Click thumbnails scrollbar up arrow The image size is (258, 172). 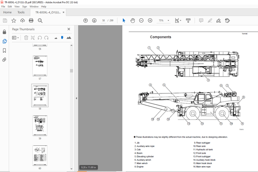(72, 46)
